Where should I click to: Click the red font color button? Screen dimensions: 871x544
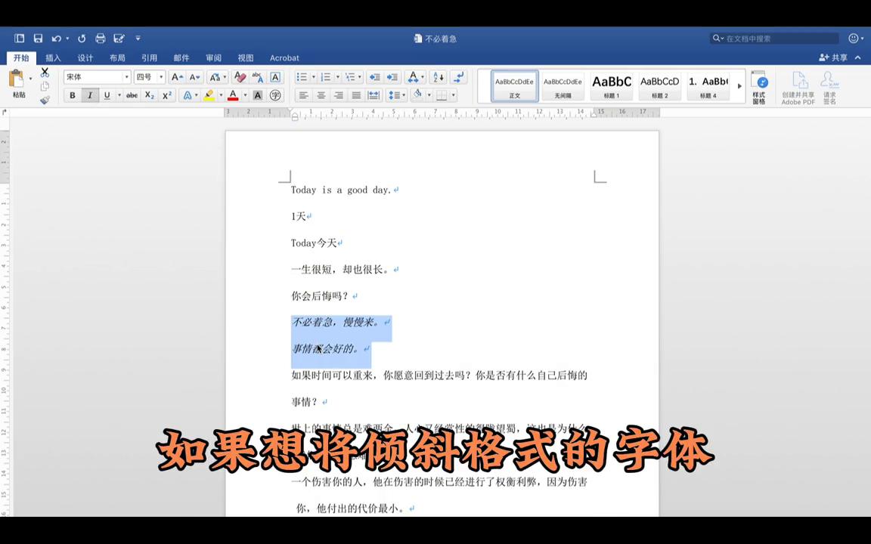click(233, 95)
